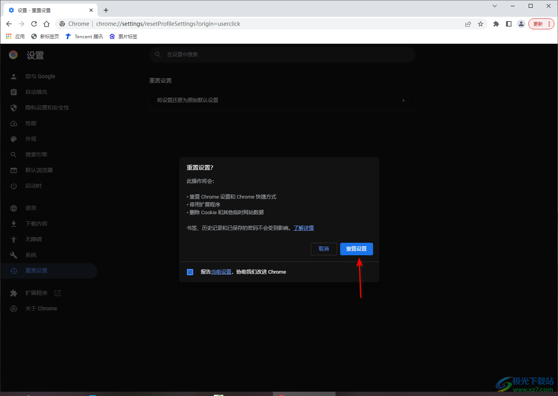
Task: Open 自动填充 settings section
Action: click(x=49, y=92)
